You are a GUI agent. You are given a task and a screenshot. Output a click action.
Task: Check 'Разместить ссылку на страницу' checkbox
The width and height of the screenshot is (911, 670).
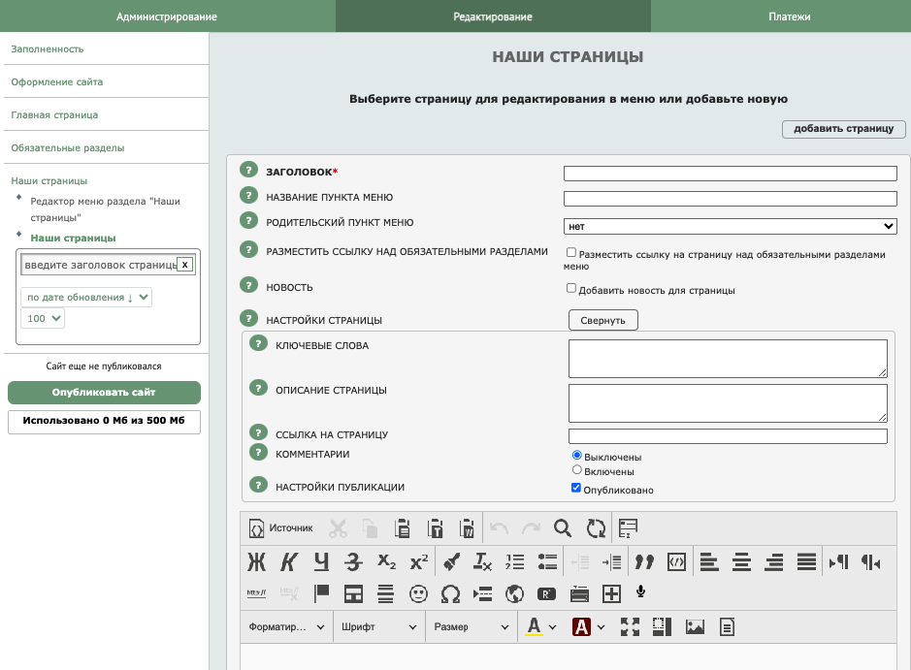coord(571,252)
